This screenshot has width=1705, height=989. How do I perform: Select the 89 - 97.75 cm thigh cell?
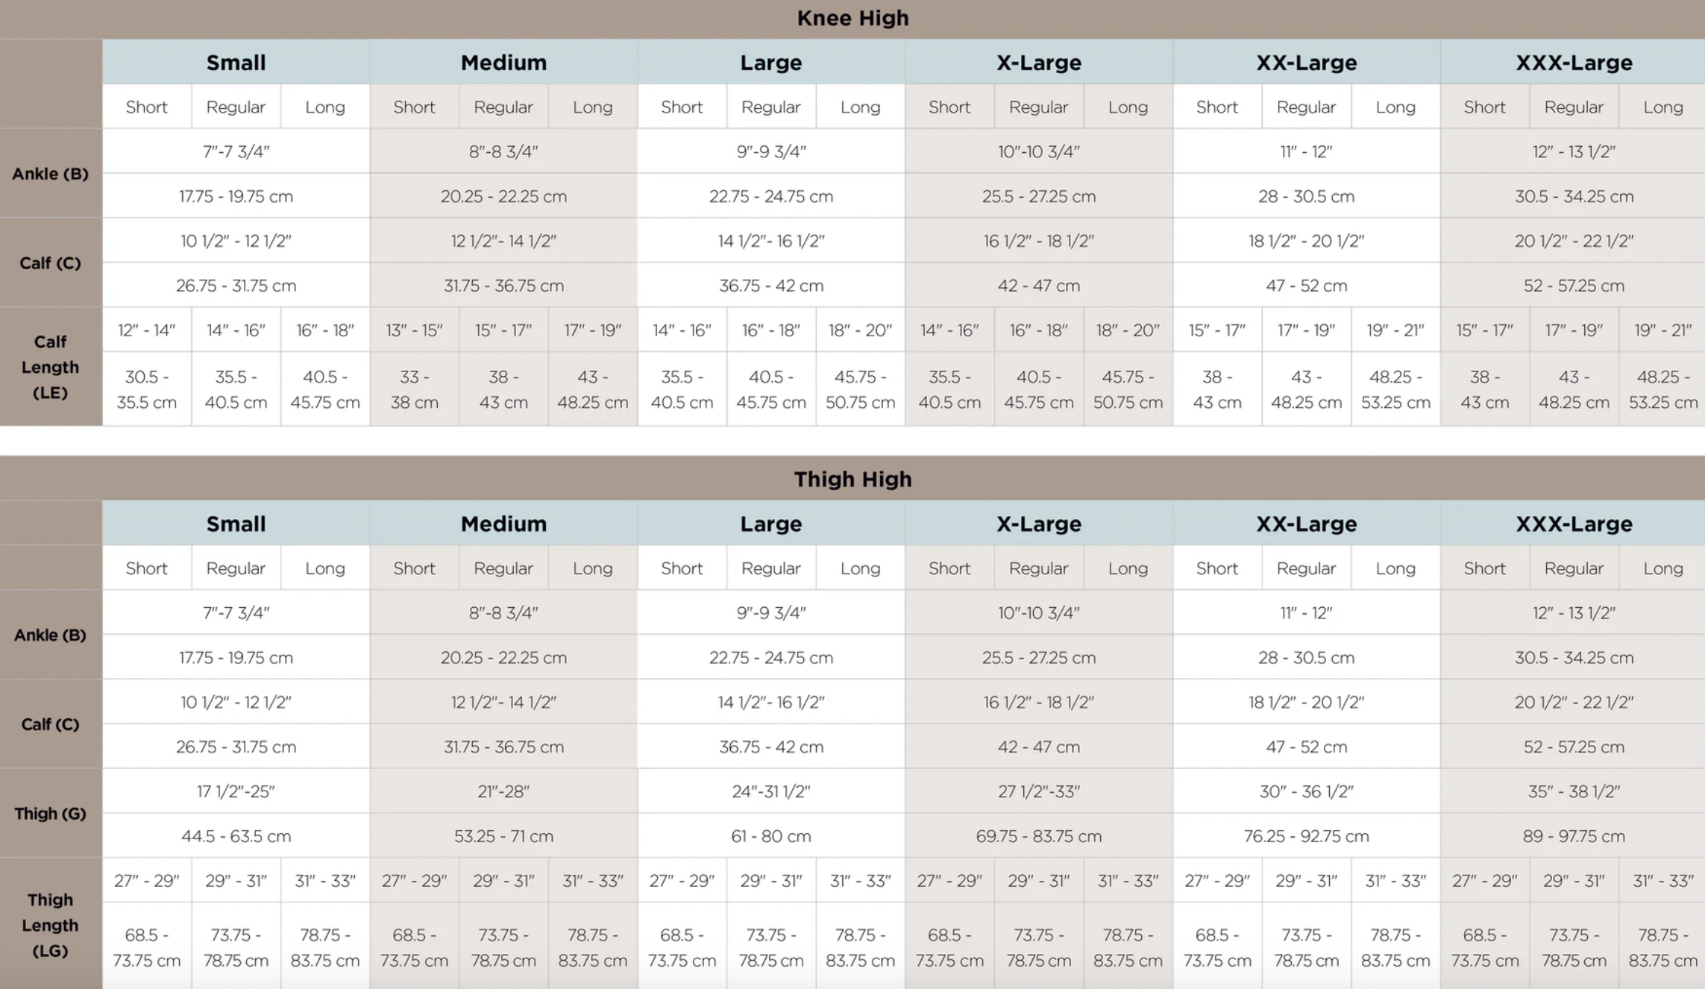(x=1574, y=836)
